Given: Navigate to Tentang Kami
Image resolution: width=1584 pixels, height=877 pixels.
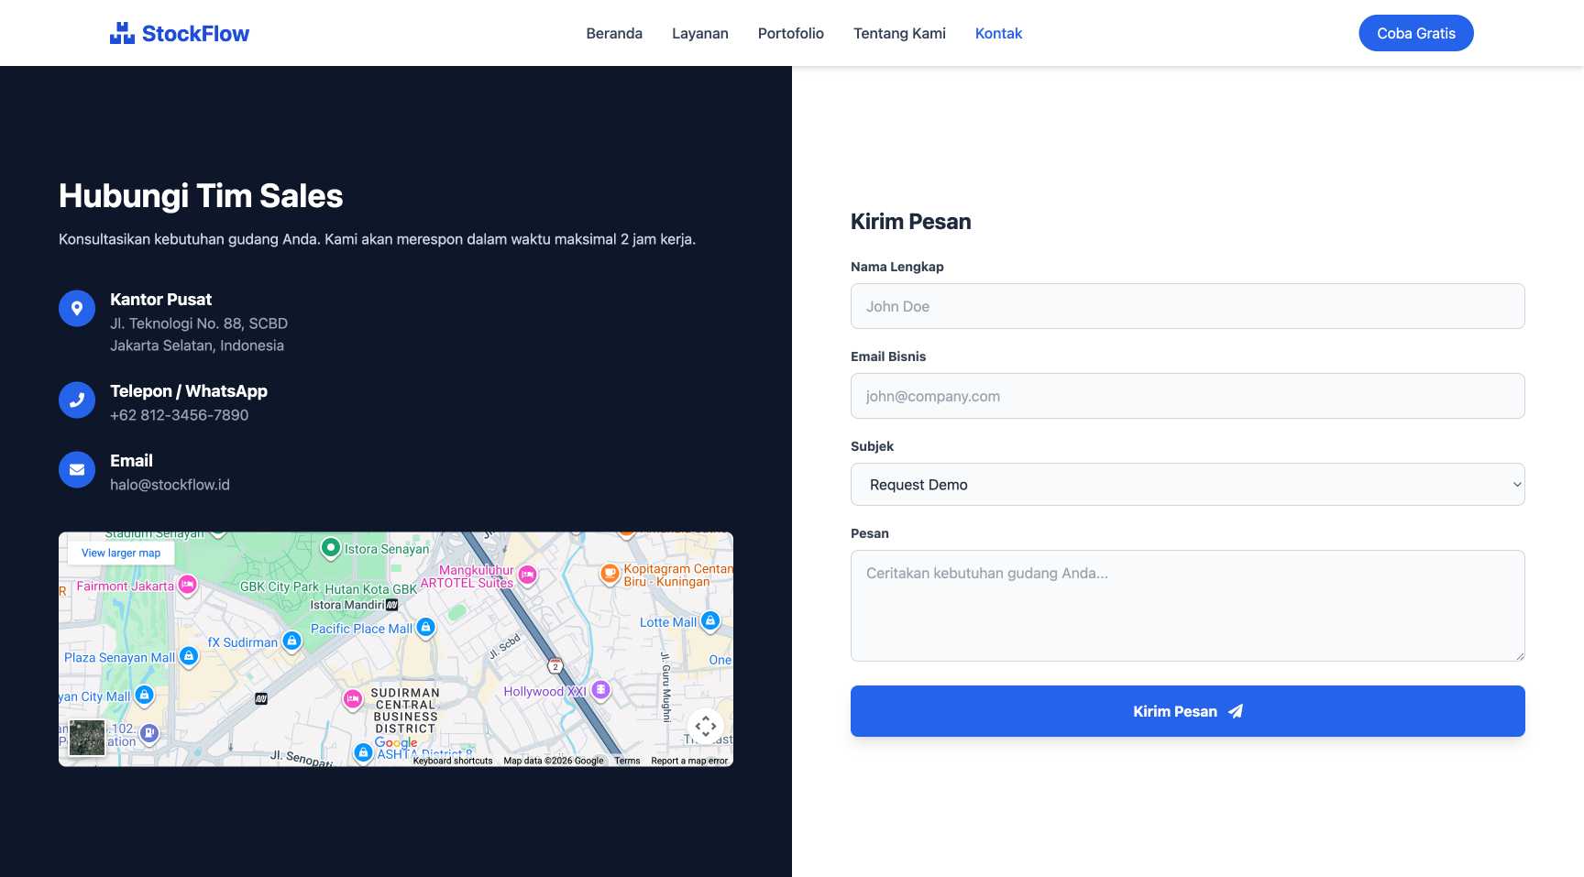Looking at the screenshot, I should tap(899, 34).
